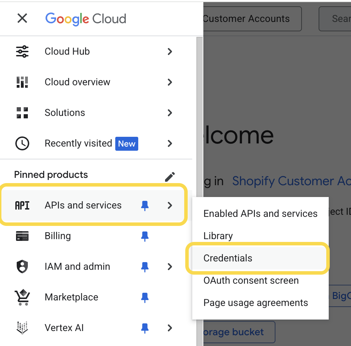The image size is (351, 346).
Task: Expand the Cloud overview submenu chevron
Action: pyautogui.click(x=170, y=82)
